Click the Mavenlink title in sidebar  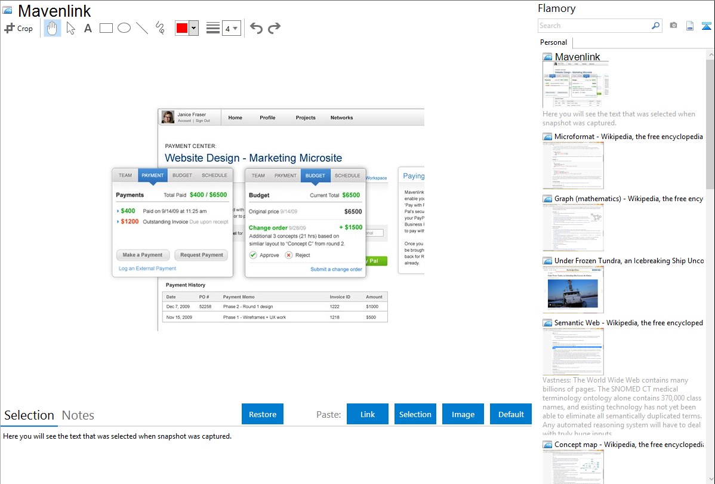pos(577,57)
